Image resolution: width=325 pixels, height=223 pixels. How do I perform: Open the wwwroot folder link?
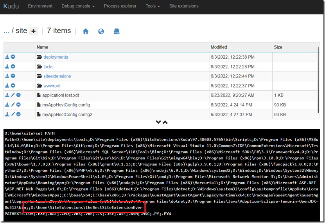[x=52, y=86]
